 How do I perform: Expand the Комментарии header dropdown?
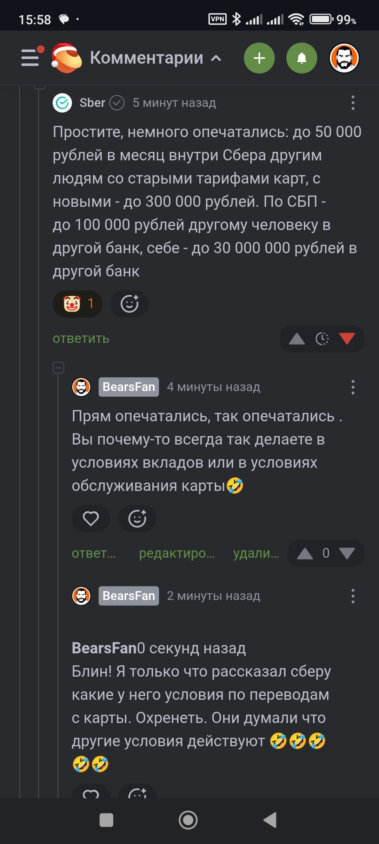[216, 58]
